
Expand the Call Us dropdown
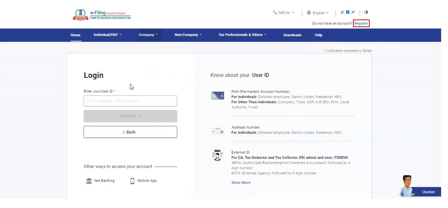pos(284,13)
